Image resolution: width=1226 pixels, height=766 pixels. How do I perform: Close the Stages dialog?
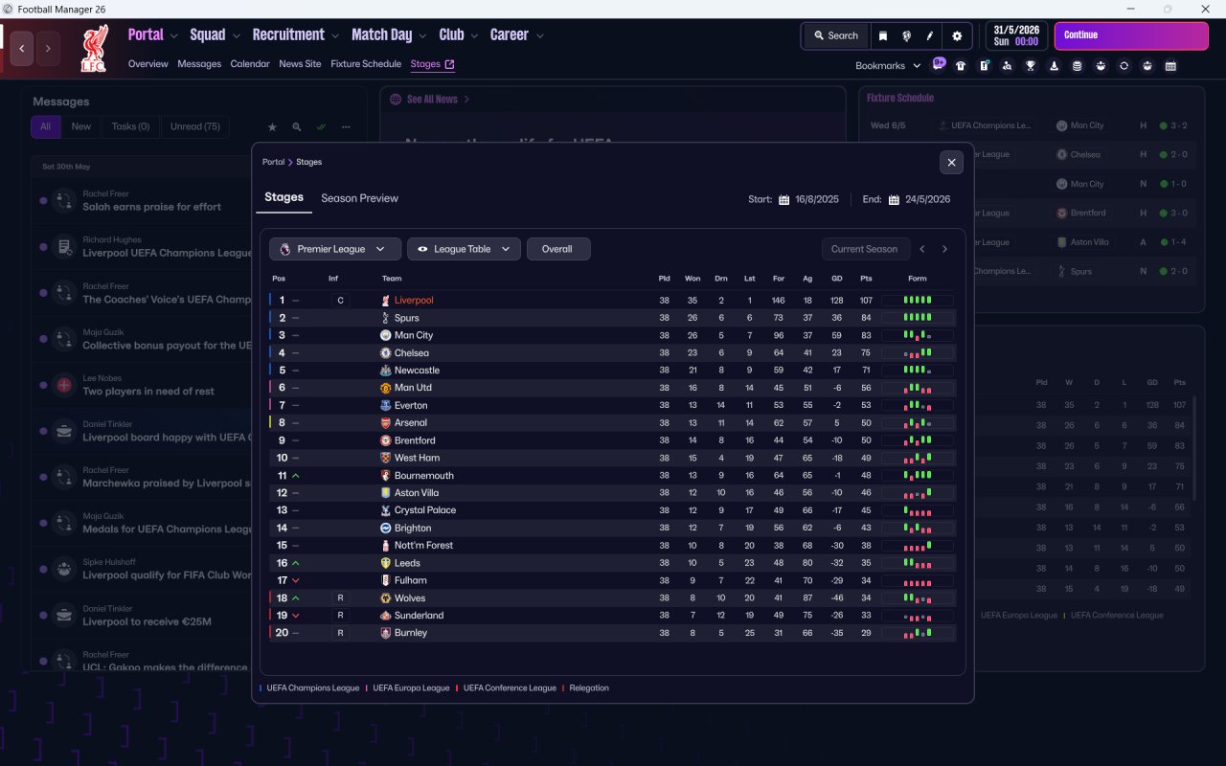pyautogui.click(x=951, y=163)
